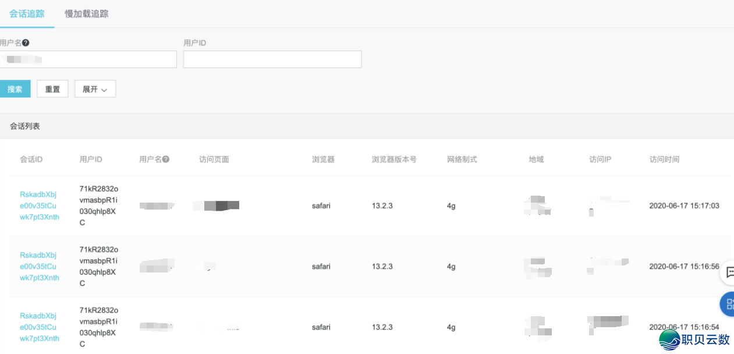Select the 2020-06-17 15:17:03 timestamp cell
Viewport: 734px width, 354px height.
[684, 206]
